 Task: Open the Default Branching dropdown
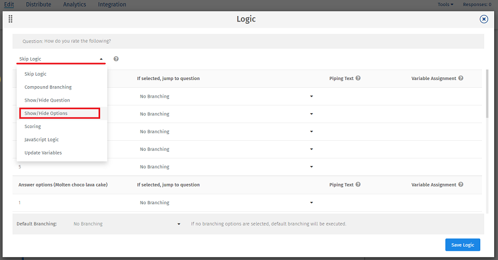(x=127, y=224)
